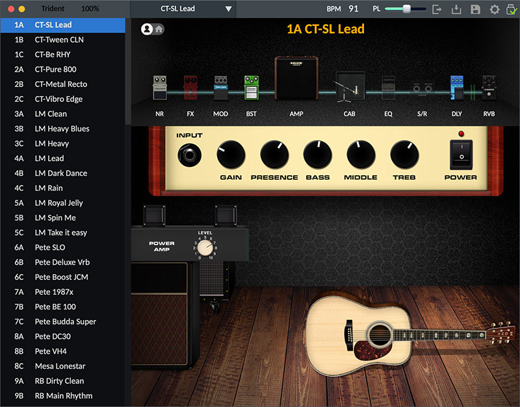Select the MOD modulation pedal
The width and height of the screenshot is (520, 407).
221,88
